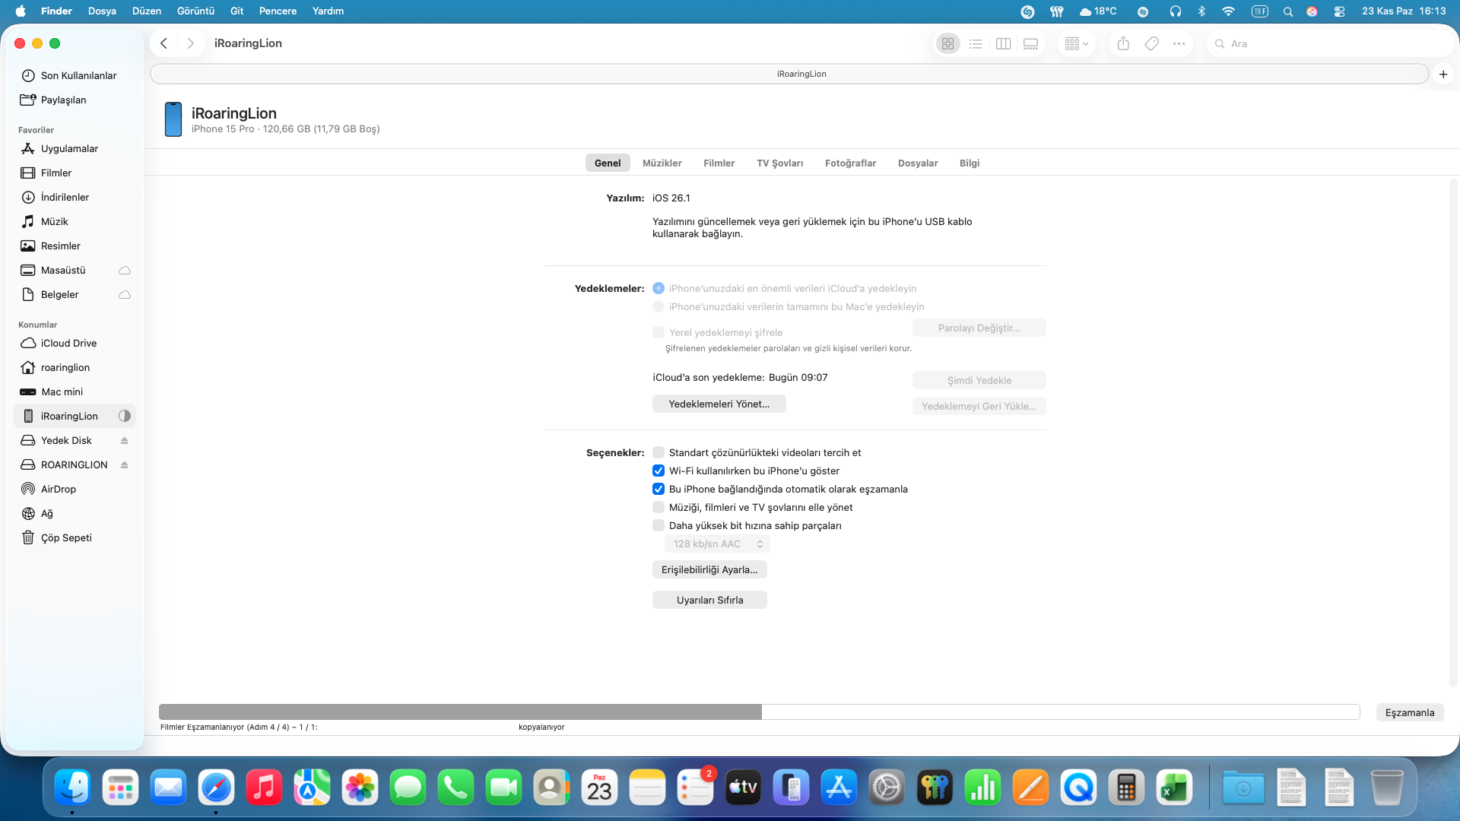
Task: Open Masaüstü in sidebar
Action: tap(75, 270)
